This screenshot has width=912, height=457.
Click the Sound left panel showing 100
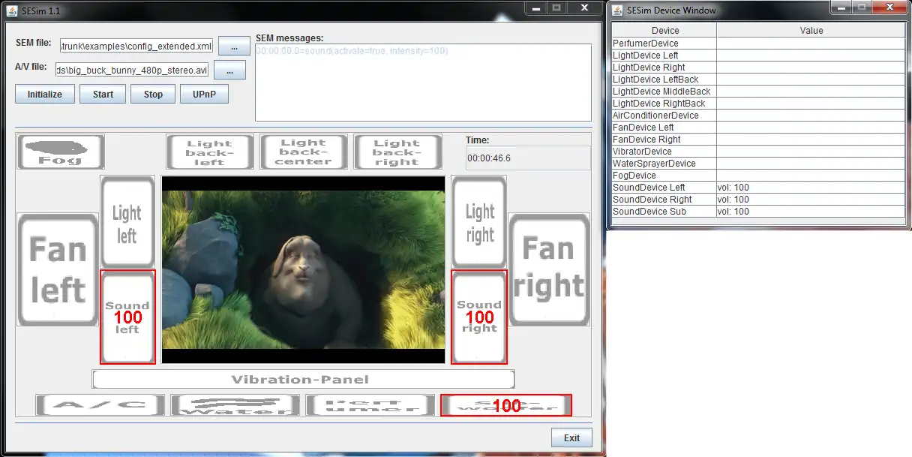click(127, 317)
